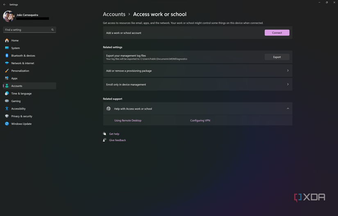Viewport: 338px width, 216px height.
Task: Click the user name João Carrasqueira
Action: [27, 15]
